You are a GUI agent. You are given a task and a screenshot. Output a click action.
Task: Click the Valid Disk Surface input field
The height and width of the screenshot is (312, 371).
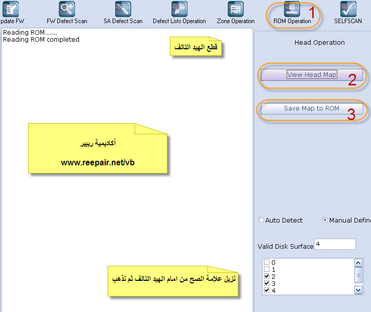pyautogui.click(x=334, y=245)
